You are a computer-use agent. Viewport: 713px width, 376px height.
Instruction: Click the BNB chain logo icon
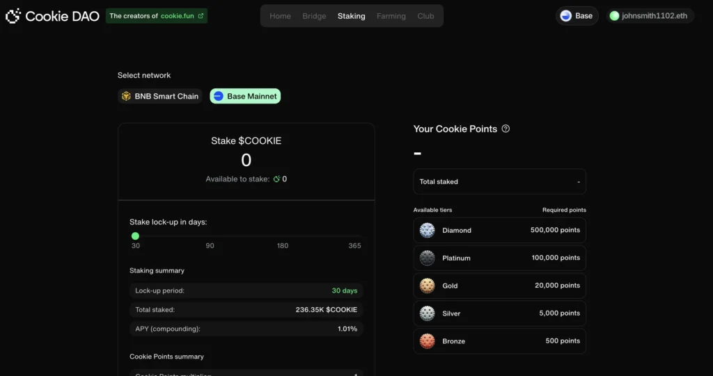[x=127, y=97]
